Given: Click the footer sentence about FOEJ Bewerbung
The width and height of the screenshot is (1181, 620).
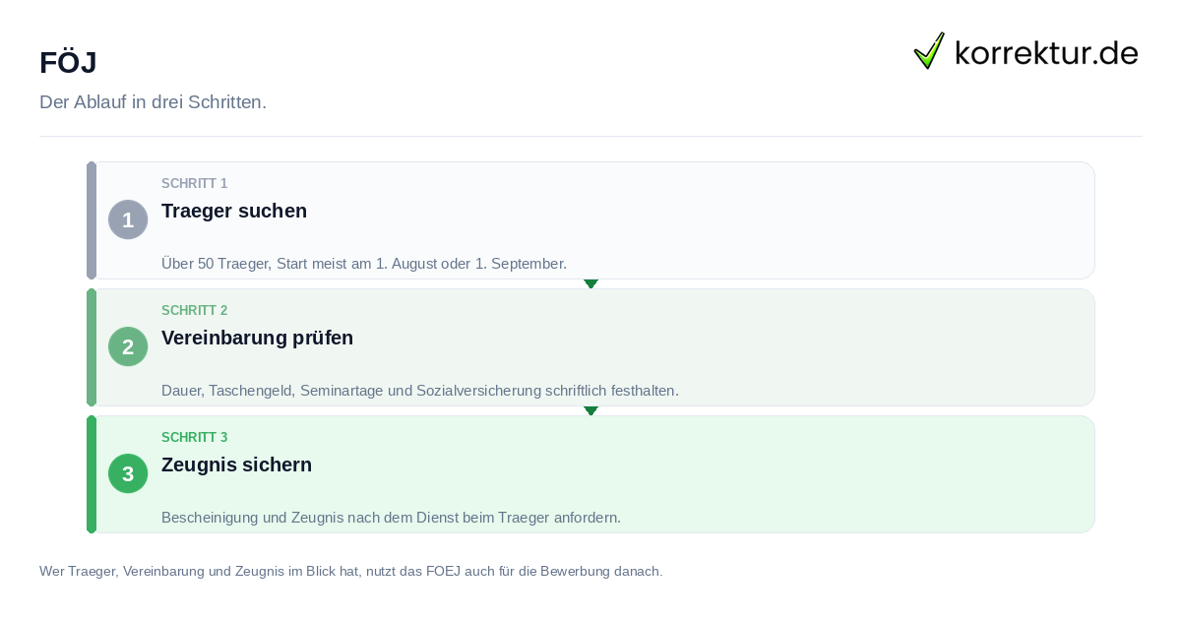Looking at the screenshot, I should point(351,571).
